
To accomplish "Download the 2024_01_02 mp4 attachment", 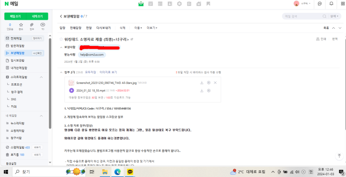I will 201,91.
